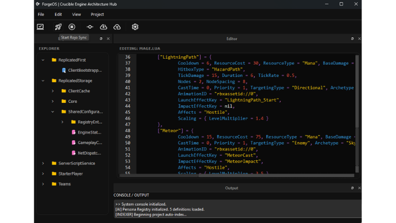This screenshot has height=223, width=396.
Task: Click 'Scaling = { LevelMultiplier = 1.4 }' line
Action: (223, 118)
